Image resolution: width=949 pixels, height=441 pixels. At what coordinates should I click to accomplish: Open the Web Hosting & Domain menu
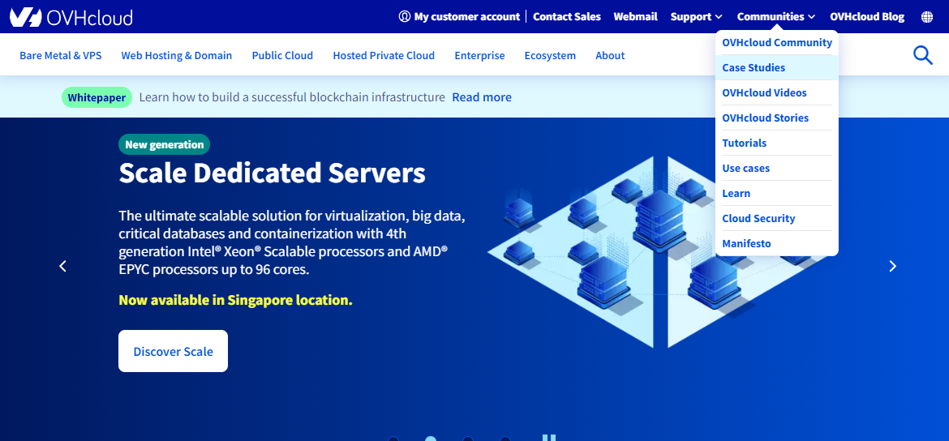tap(177, 56)
